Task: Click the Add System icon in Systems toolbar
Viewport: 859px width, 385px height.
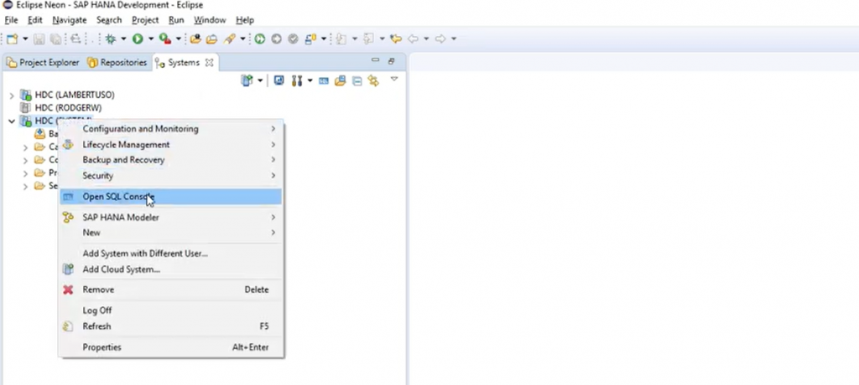Action: pos(247,81)
